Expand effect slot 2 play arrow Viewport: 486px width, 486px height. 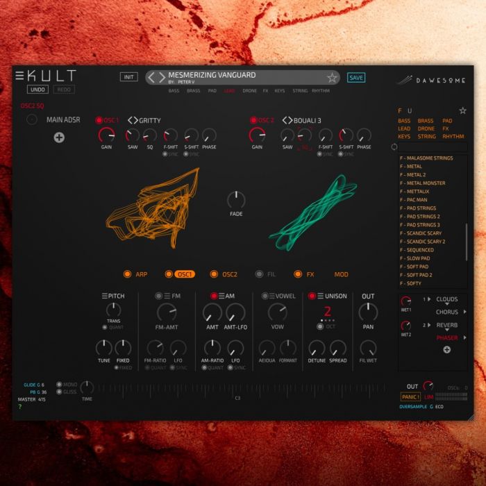pyautogui.click(x=429, y=325)
